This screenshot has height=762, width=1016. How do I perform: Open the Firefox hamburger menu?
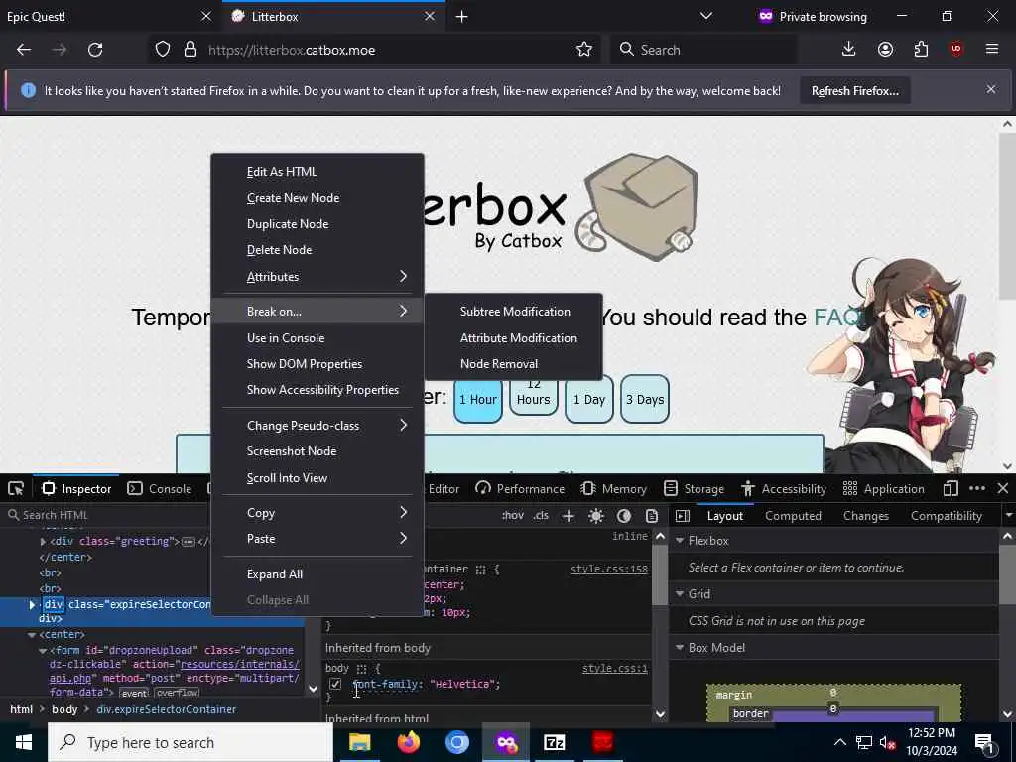point(992,50)
